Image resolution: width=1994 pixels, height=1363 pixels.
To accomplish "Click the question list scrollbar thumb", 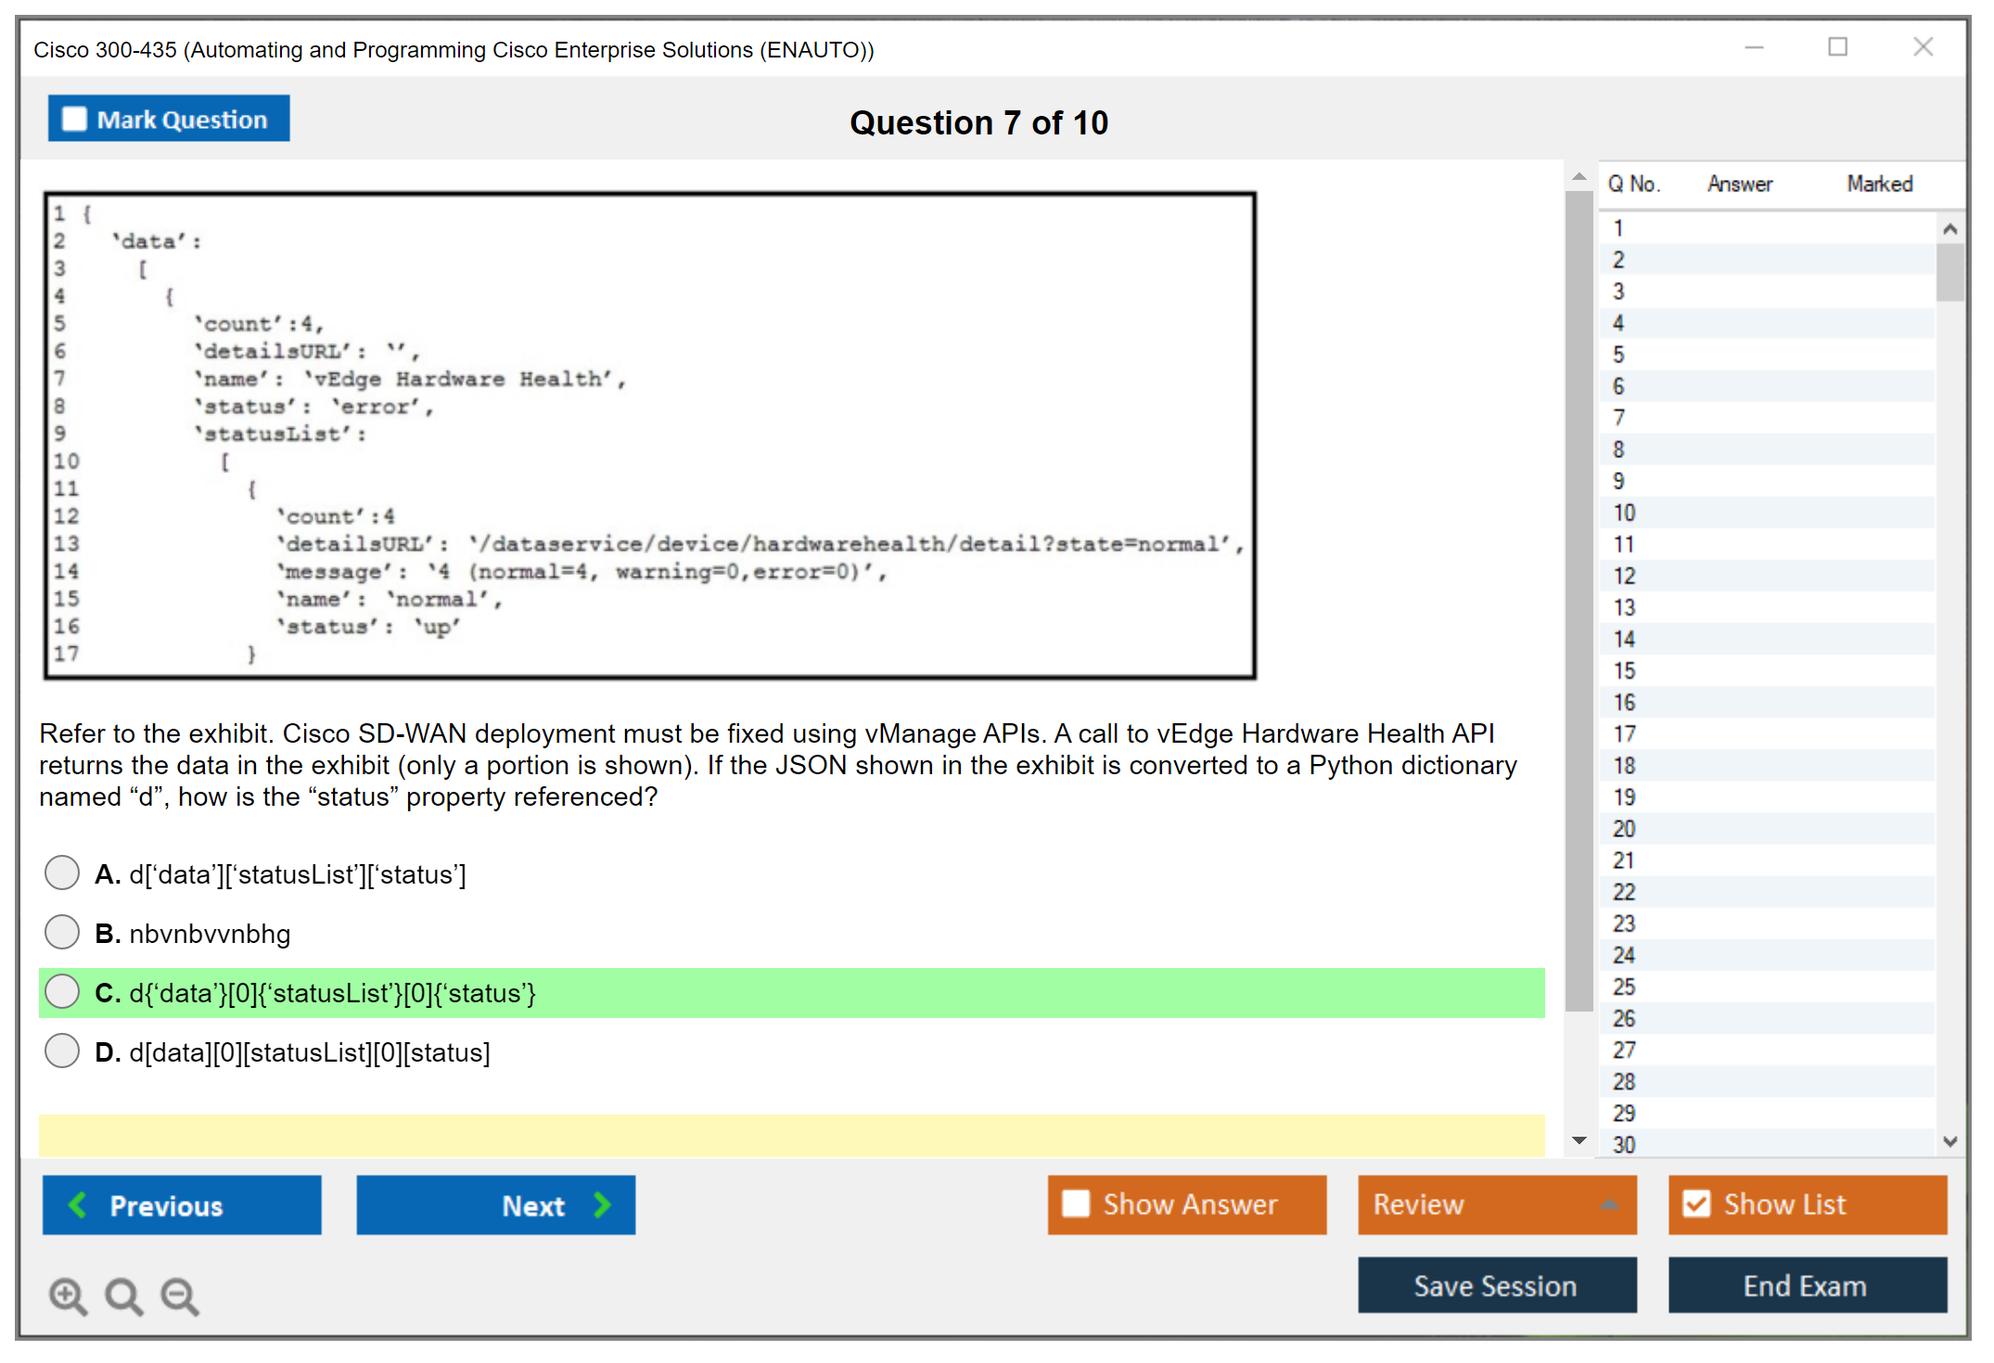I will [1949, 272].
